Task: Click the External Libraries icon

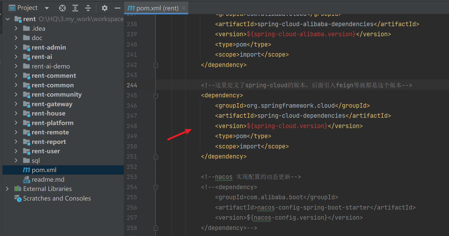Action: pos(18,189)
